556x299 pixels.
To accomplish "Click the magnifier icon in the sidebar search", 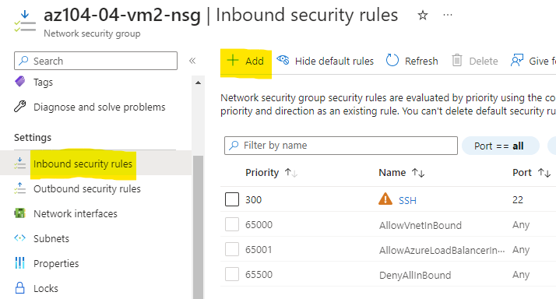I will (x=23, y=60).
